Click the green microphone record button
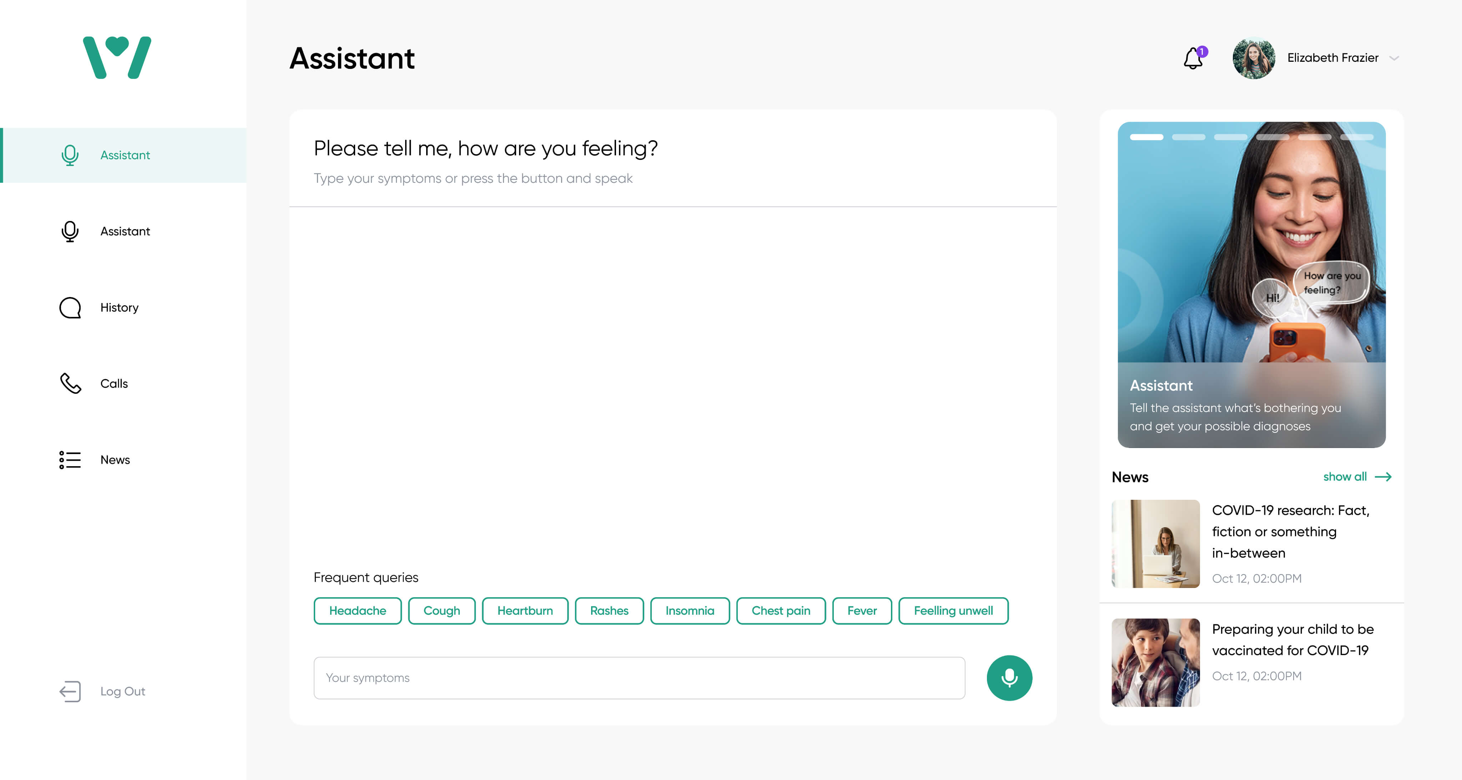The image size is (1462, 780). click(x=1009, y=678)
